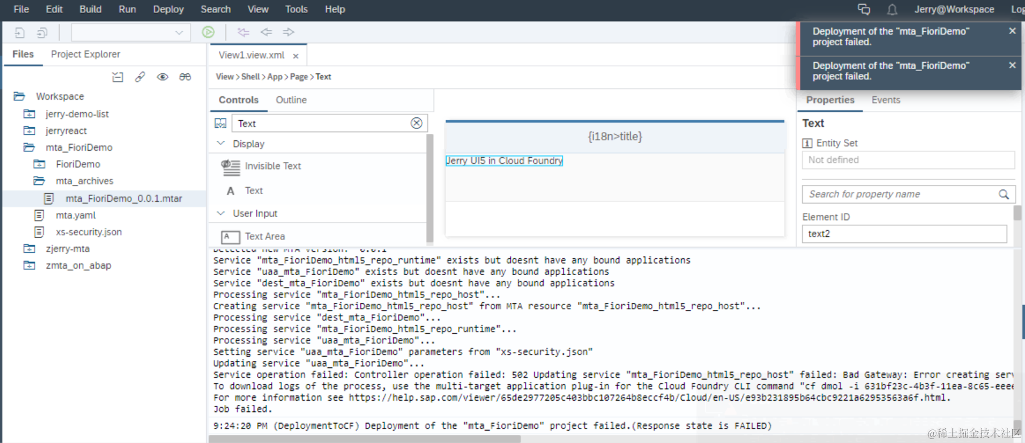Open the Deploy menu

pyautogui.click(x=168, y=9)
